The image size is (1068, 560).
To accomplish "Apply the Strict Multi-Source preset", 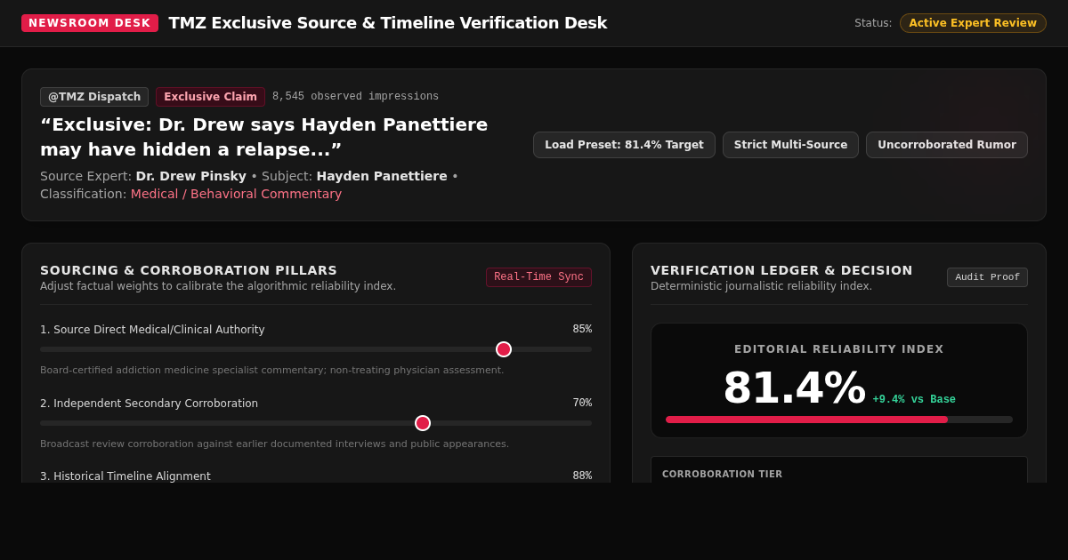I will (x=790, y=145).
